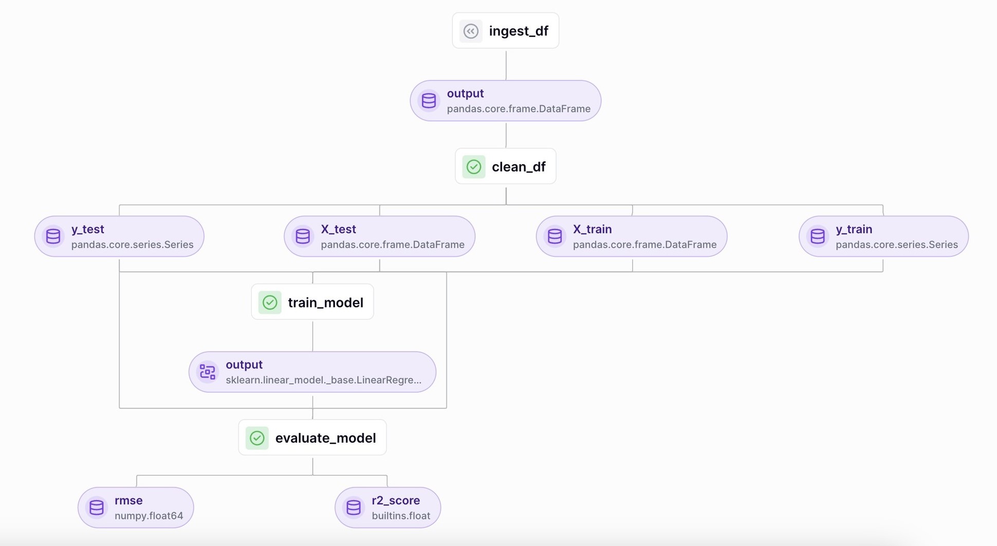The height and width of the screenshot is (546, 997).
Task: Open the clean_df step node
Action: (518, 167)
